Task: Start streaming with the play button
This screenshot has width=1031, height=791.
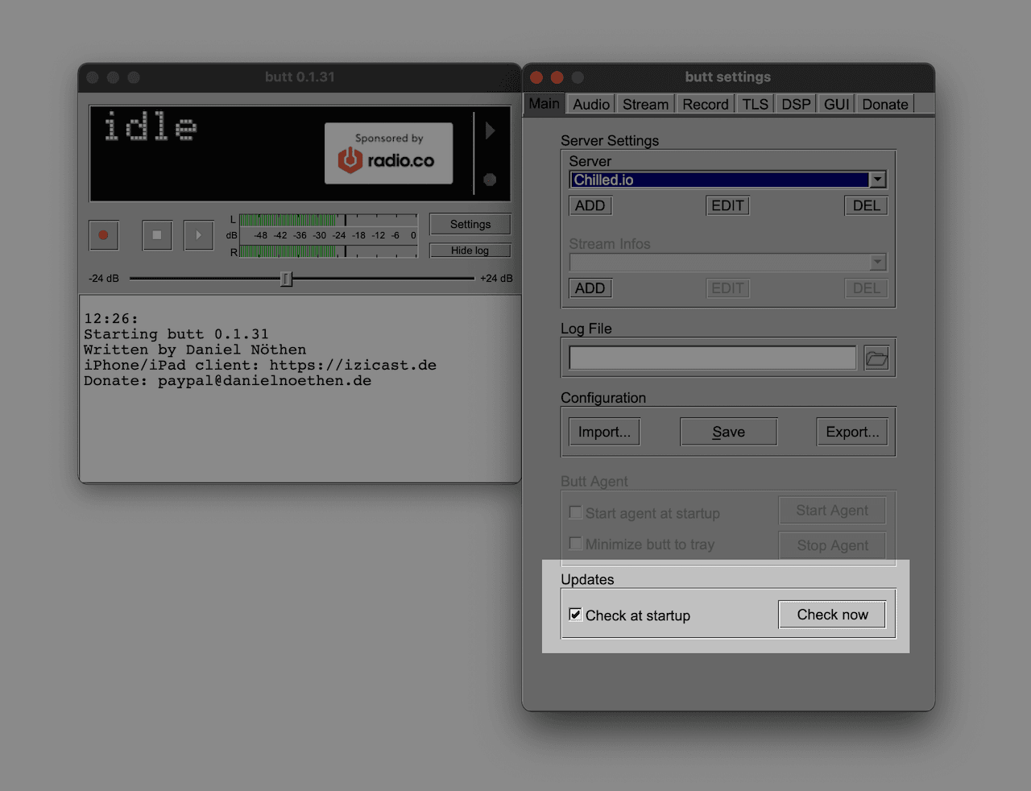Action: pos(198,235)
